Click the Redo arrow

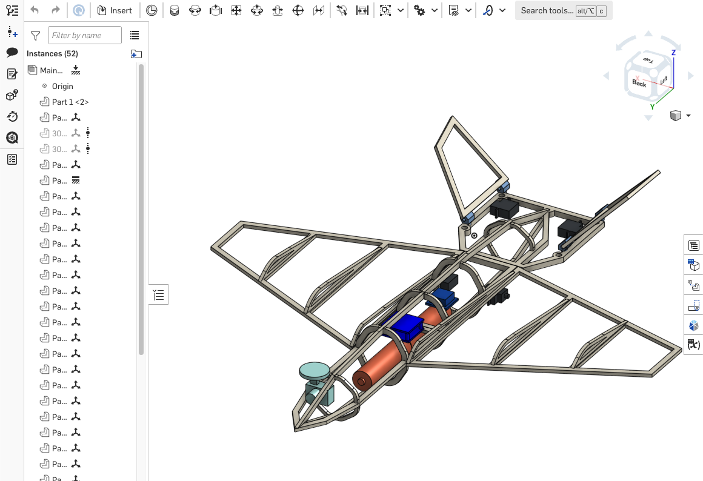click(56, 10)
